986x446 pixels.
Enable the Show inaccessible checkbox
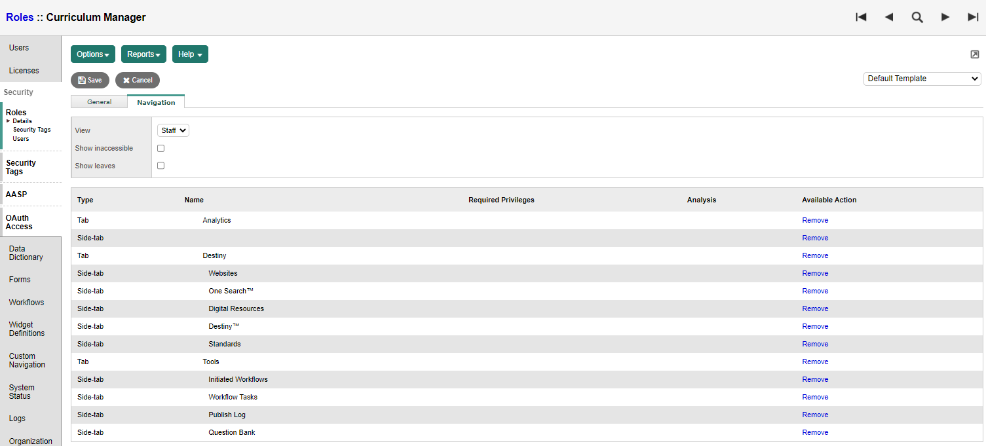(161, 148)
